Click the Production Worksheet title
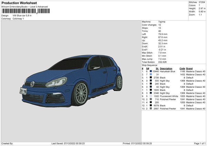This screenshot has width=207, height=146. click(19, 3)
